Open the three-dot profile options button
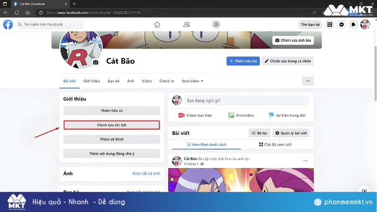Screen dimensions: 377x212 tap(308, 81)
